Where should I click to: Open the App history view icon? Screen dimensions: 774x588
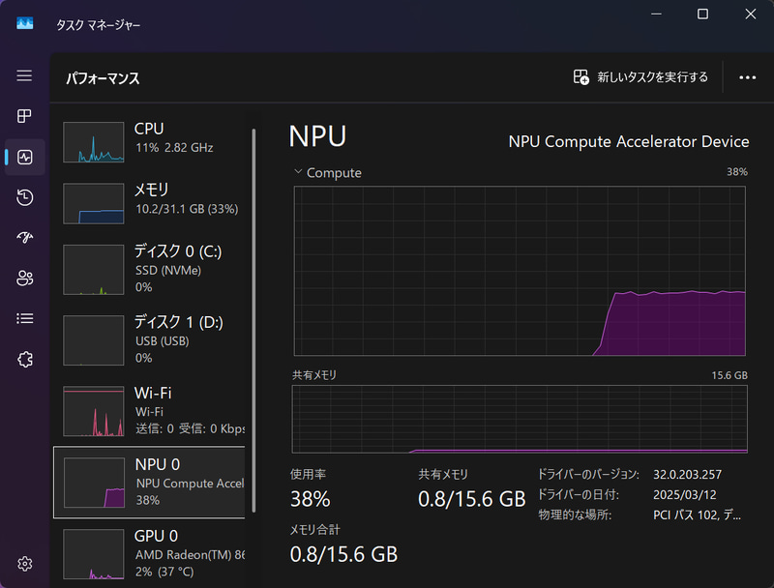pos(24,196)
